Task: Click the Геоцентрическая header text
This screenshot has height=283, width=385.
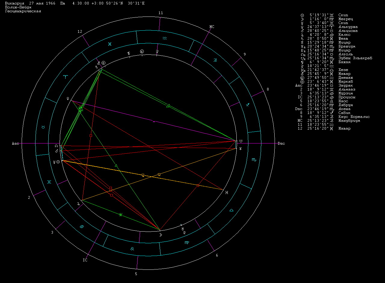Action: (x=23, y=11)
